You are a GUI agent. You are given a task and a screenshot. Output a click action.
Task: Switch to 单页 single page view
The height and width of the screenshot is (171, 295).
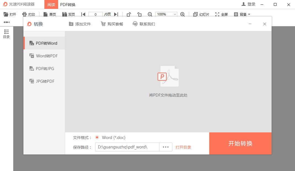tap(50, 14)
